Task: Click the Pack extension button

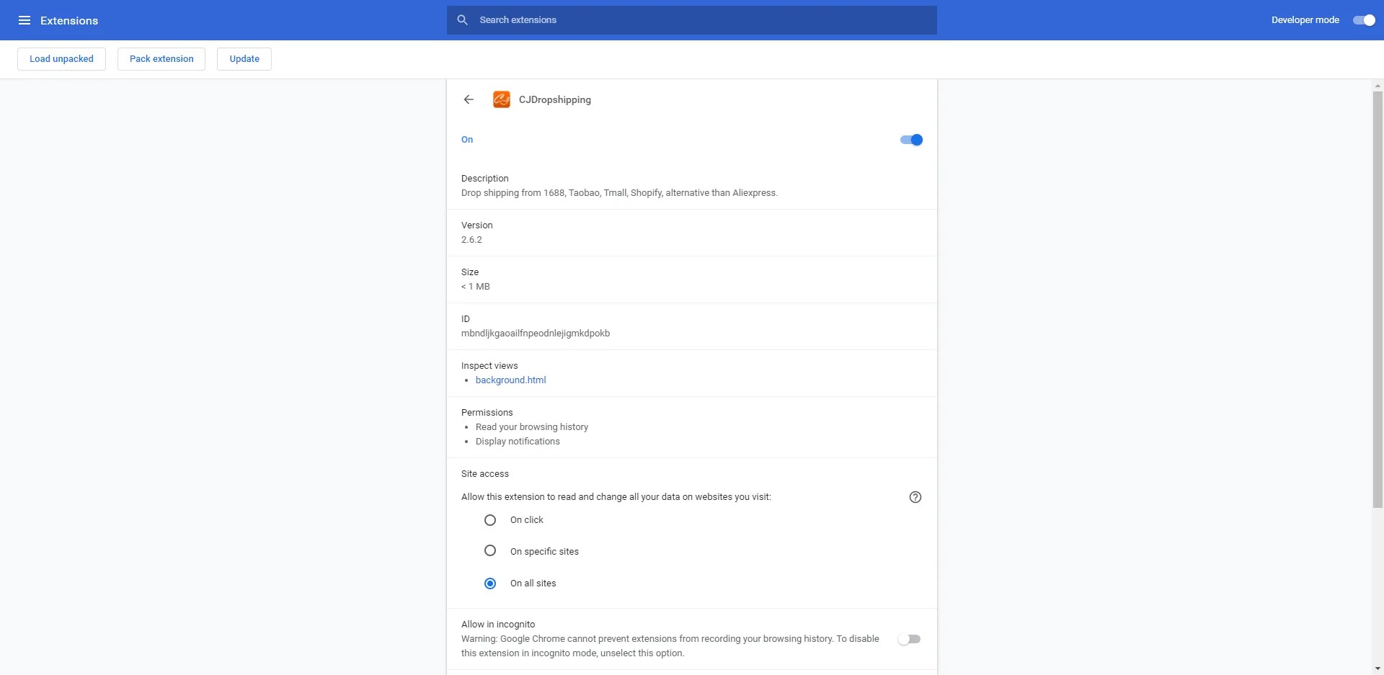Action: (x=161, y=59)
